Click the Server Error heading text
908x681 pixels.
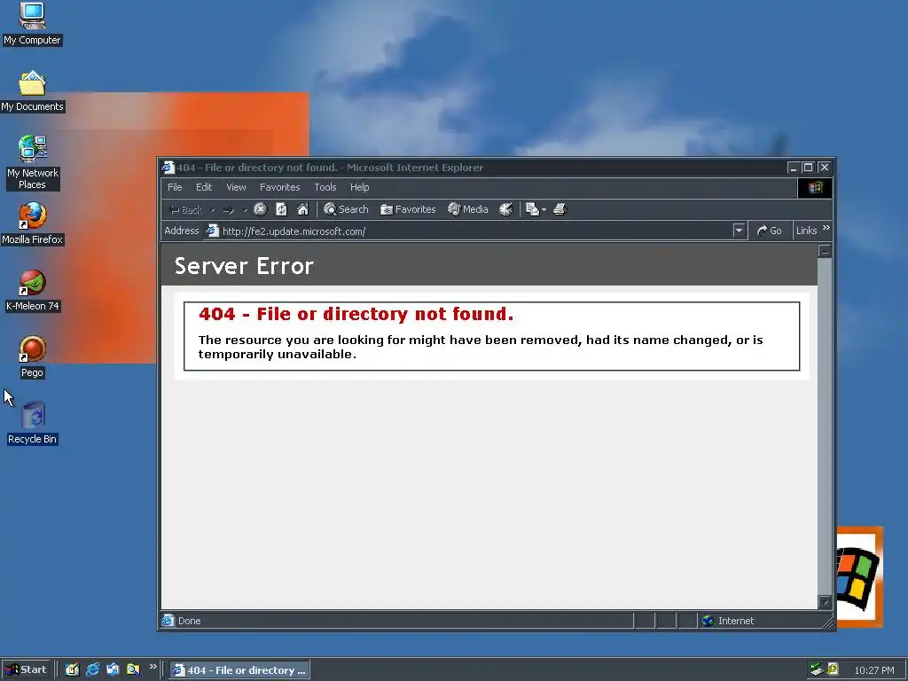pos(244,266)
